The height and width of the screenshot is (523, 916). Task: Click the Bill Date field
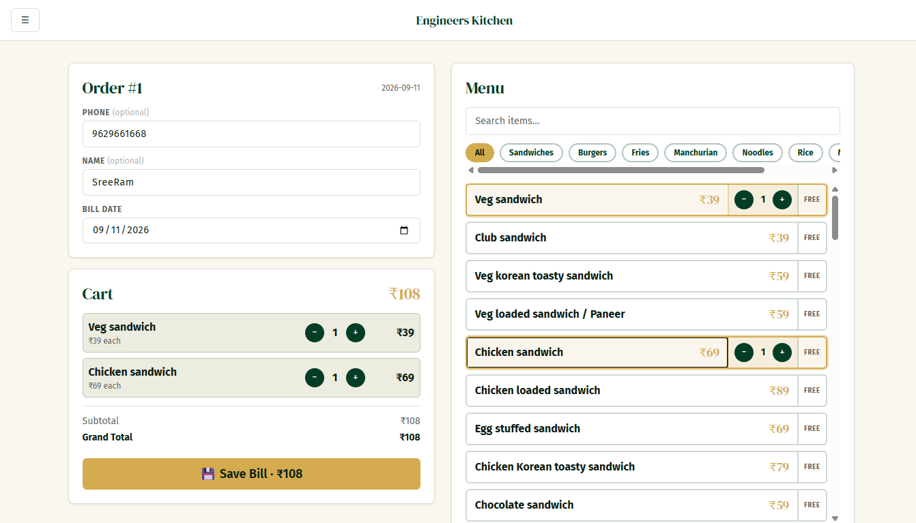point(251,230)
